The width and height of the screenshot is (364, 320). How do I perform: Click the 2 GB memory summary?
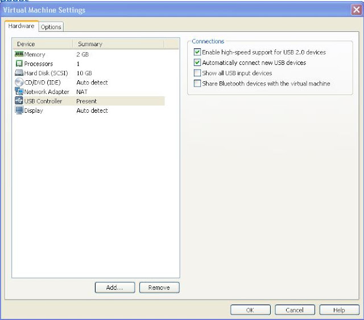coord(82,55)
